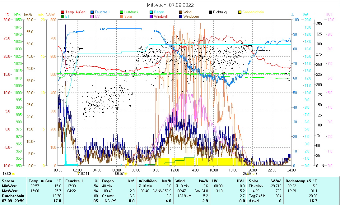340x205 pixels.
Task: Click the yellow Sonnenschein legend swatch
Action: click(240, 12)
